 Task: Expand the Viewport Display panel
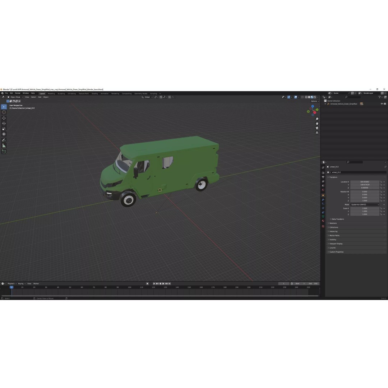point(336,244)
